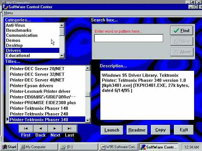This screenshot has height=151, width=202.
Task: Click Titles list scrollbar thumb
Action: pos(88,94)
